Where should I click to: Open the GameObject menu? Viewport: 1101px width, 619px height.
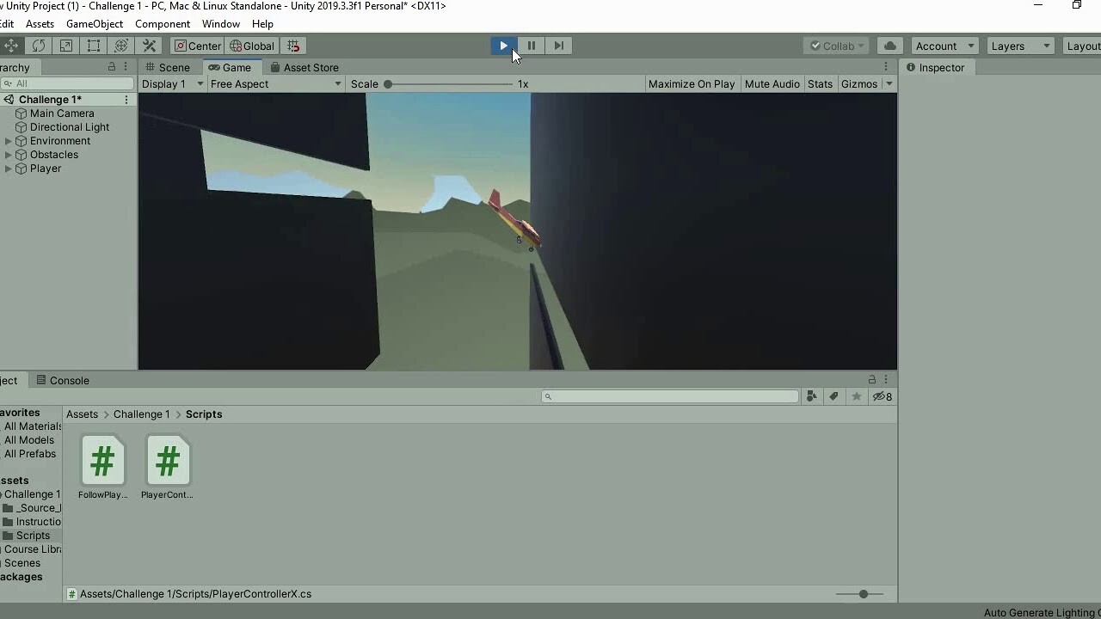point(94,23)
